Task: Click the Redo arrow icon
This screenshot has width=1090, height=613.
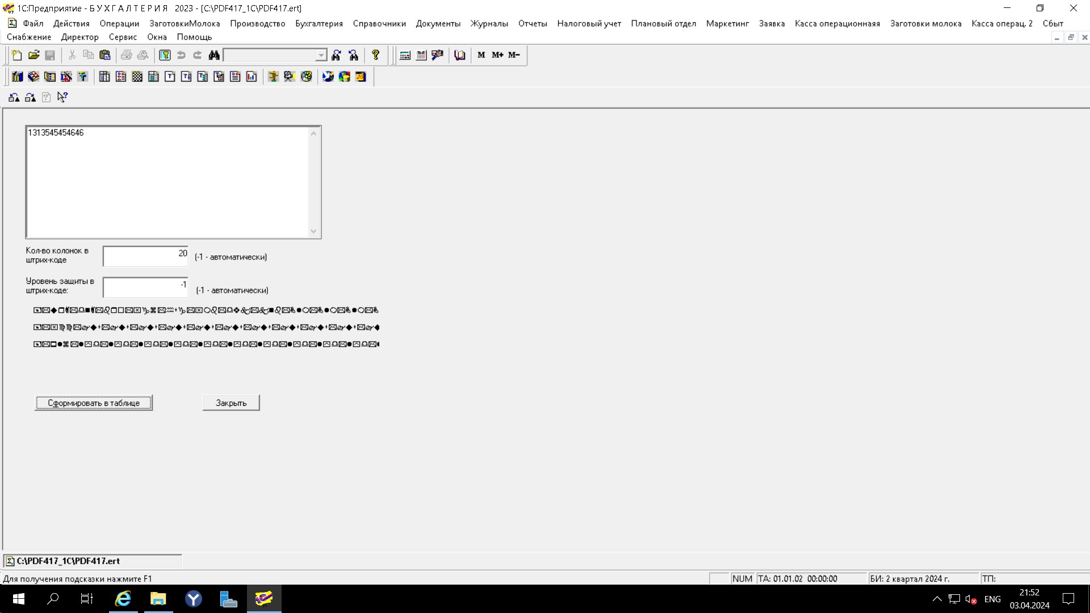Action: click(x=198, y=55)
